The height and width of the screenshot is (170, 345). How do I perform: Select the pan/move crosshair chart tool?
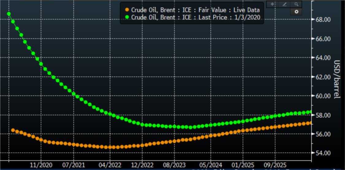pos(272,4)
